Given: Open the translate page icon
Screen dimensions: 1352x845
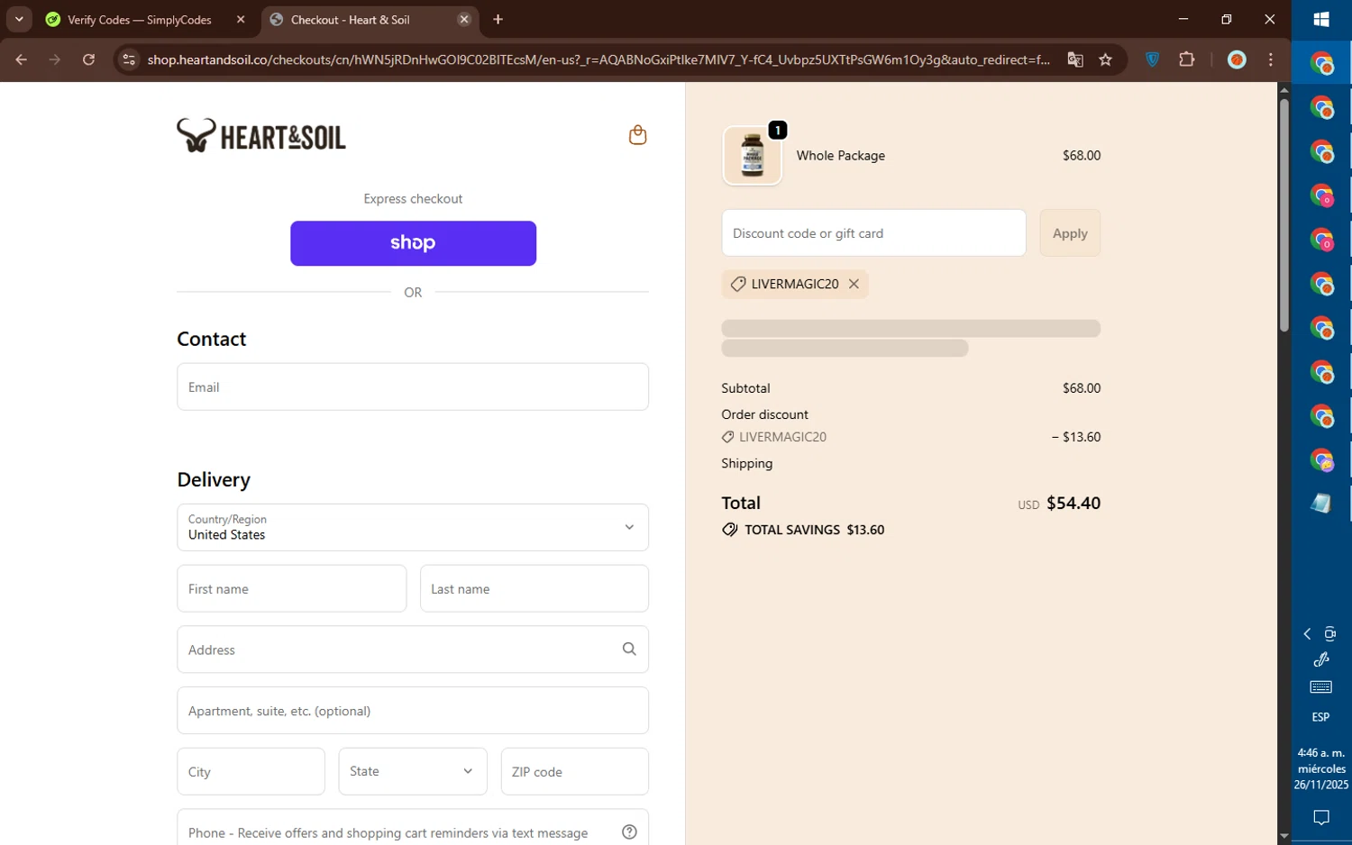Looking at the screenshot, I should click(x=1075, y=59).
